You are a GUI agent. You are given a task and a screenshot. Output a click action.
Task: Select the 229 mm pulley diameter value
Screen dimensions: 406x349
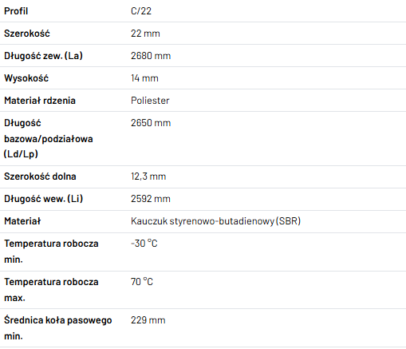tap(148, 320)
